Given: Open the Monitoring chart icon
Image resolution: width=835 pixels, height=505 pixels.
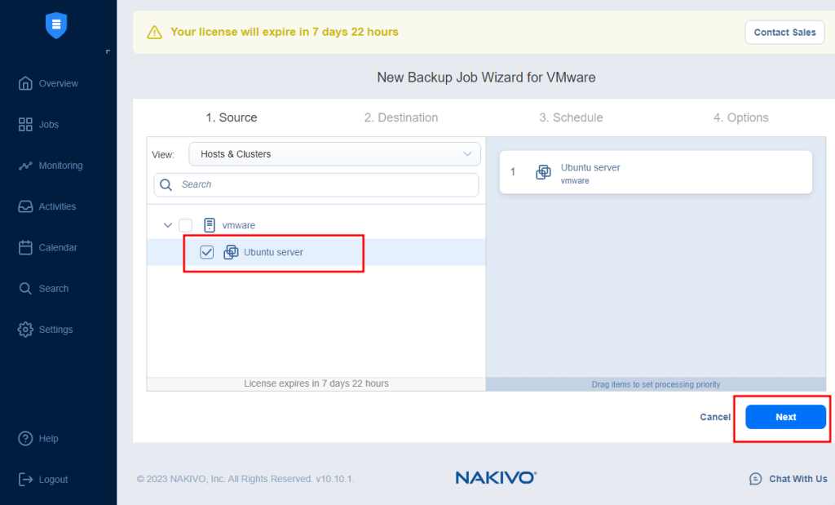Looking at the screenshot, I should click(25, 166).
